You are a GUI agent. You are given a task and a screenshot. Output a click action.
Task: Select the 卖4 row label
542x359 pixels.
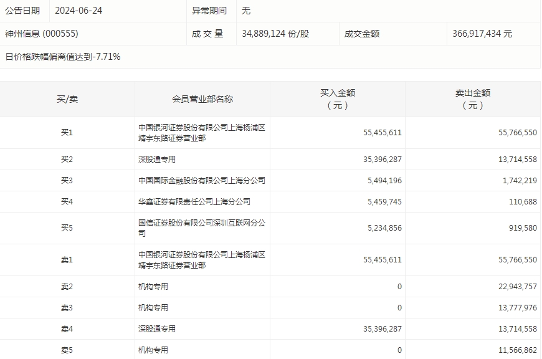pyautogui.click(x=67, y=329)
